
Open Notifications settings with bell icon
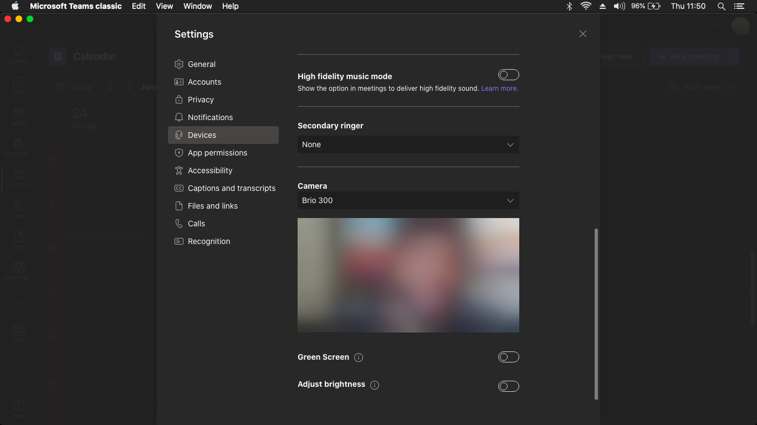223,117
